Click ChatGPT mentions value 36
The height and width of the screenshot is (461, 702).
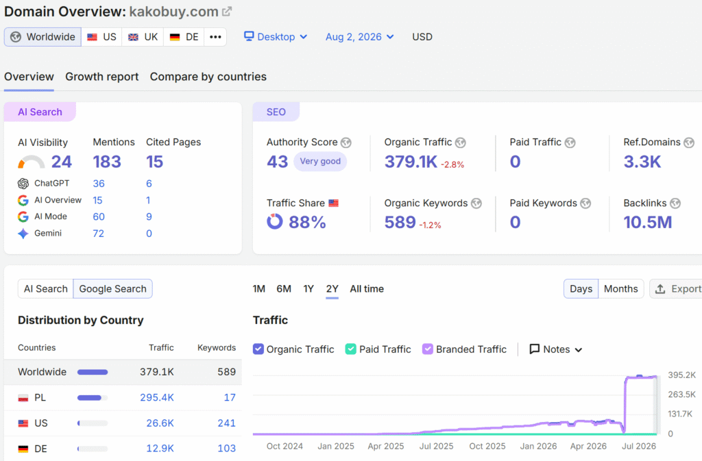pyautogui.click(x=99, y=184)
